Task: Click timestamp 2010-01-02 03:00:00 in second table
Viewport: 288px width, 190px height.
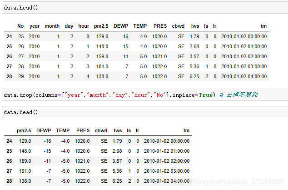Action: (x=167, y=171)
